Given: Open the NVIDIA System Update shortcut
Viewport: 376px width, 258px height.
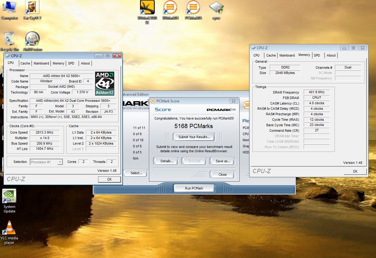Looking at the screenshot, I should pos(9,201).
